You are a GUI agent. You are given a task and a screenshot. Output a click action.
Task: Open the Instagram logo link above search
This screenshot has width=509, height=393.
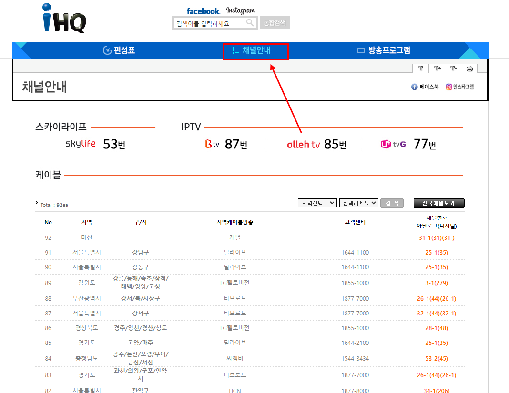[241, 10]
